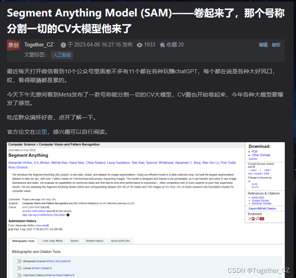
Task: Click the Segment Anything paper title
Action: [28, 155]
